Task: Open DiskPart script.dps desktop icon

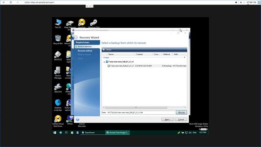Action: (58, 105)
